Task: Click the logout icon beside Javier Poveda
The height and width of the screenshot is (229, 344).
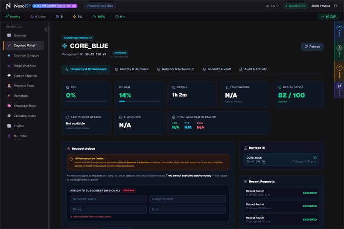Action: (335, 6)
